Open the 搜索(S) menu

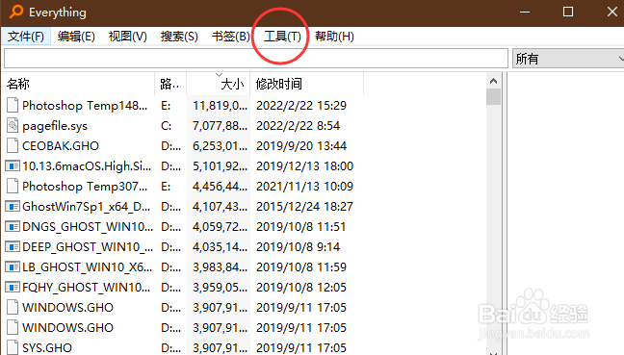[179, 37]
